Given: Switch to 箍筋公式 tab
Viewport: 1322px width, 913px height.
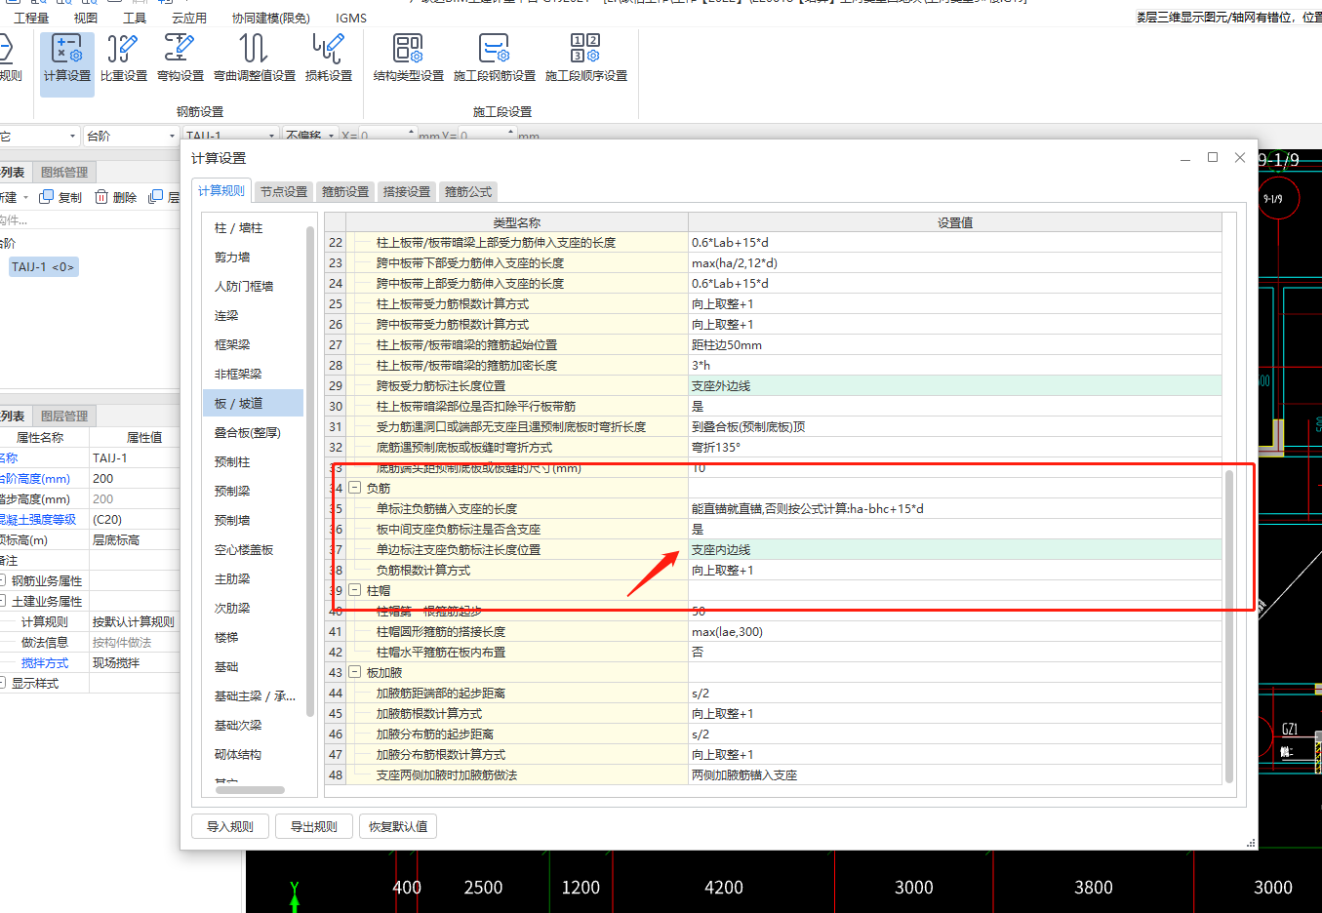Looking at the screenshot, I should pos(468,192).
